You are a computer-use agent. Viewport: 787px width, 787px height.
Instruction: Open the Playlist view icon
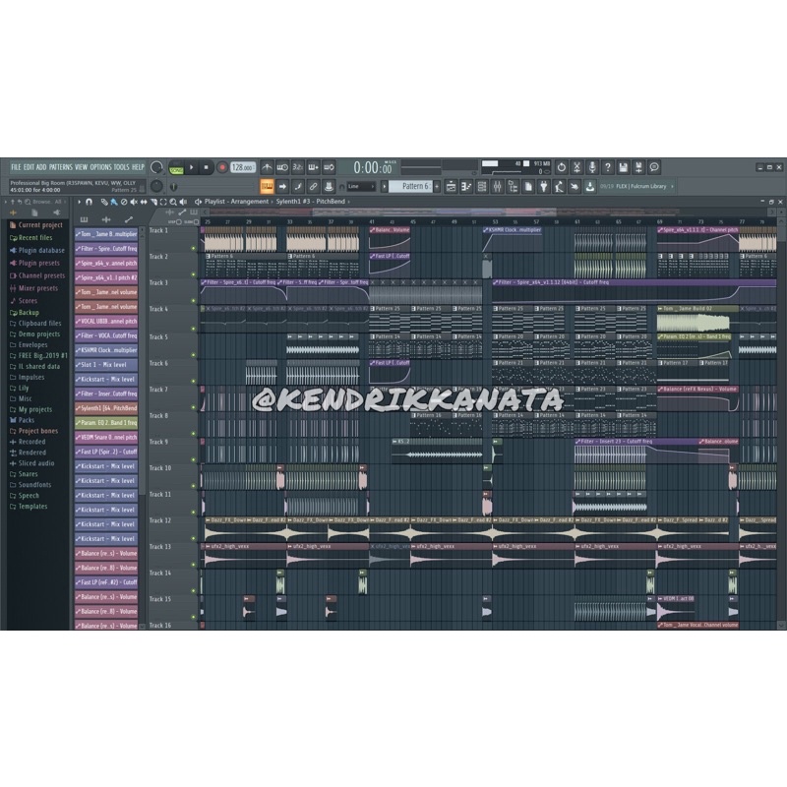[451, 187]
